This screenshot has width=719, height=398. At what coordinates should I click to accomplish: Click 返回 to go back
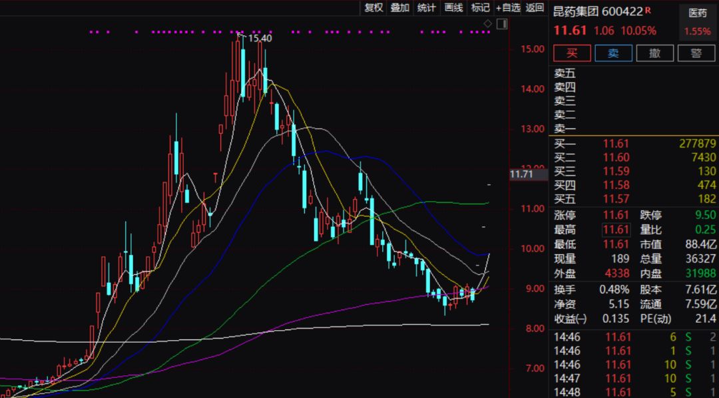pyautogui.click(x=535, y=8)
